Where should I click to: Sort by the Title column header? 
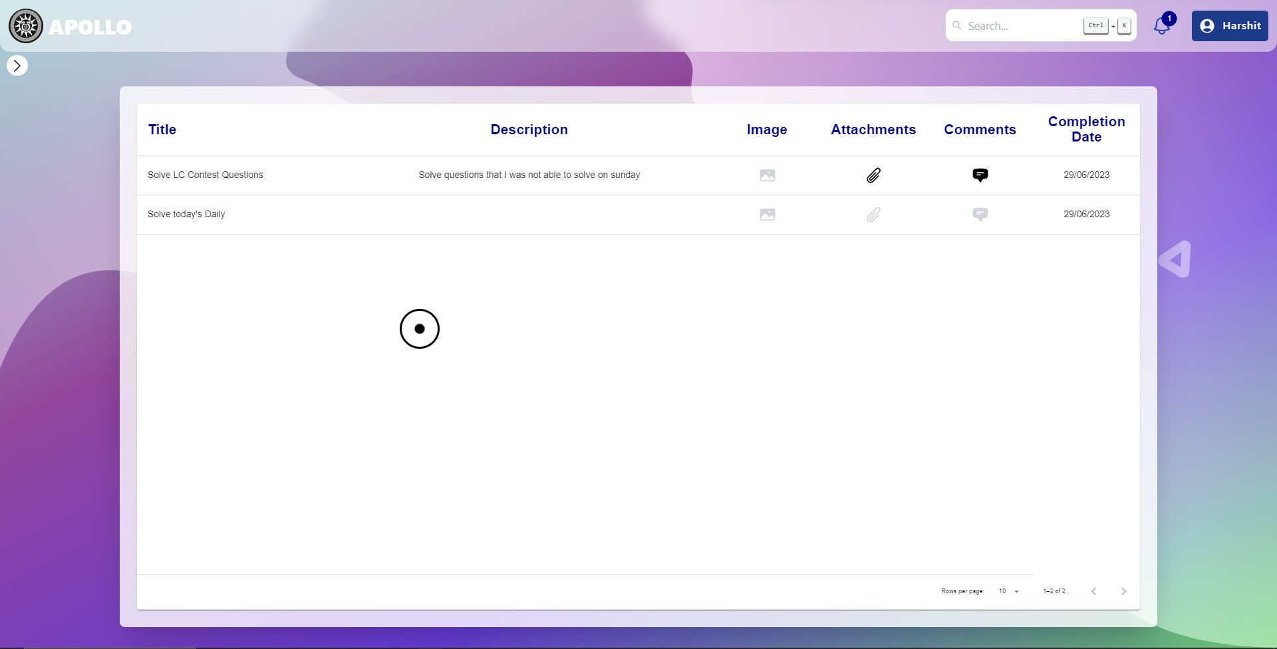[162, 130]
